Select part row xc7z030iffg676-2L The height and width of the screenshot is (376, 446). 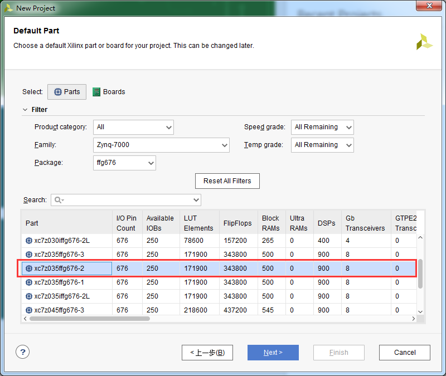tap(219, 241)
